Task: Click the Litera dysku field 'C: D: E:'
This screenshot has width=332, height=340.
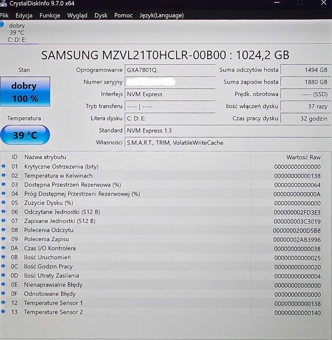Action: tap(170, 118)
